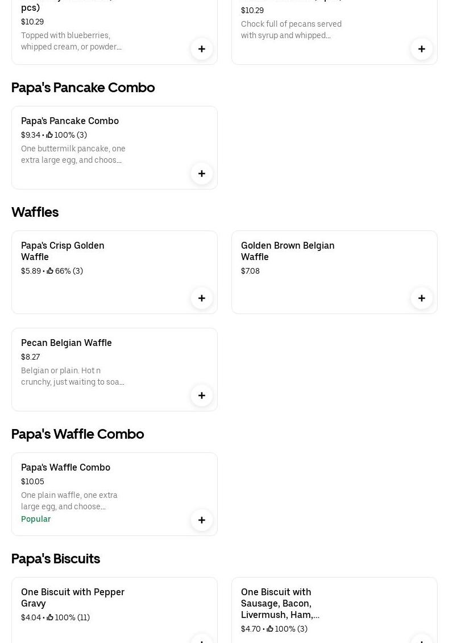457x643 pixels.
Task: Add Pecan Belgian Waffle to cart
Action: pos(202,395)
